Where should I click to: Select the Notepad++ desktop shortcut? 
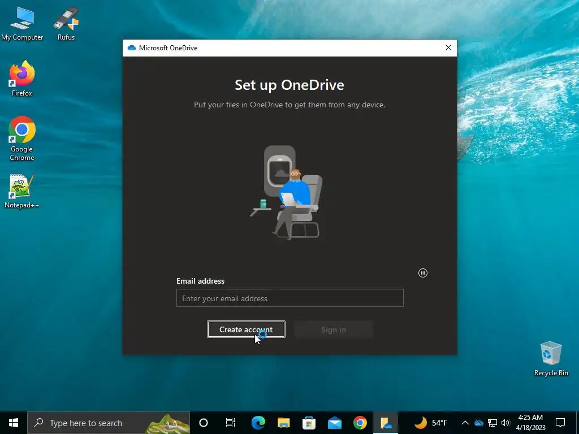22,191
